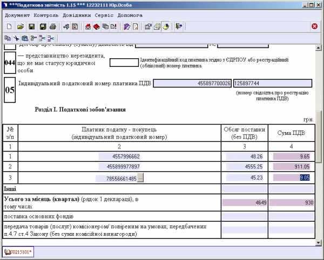This screenshot has height=260, width=324.
Task: Click the empty identification code field in row 044
Action: tap(124, 63)
